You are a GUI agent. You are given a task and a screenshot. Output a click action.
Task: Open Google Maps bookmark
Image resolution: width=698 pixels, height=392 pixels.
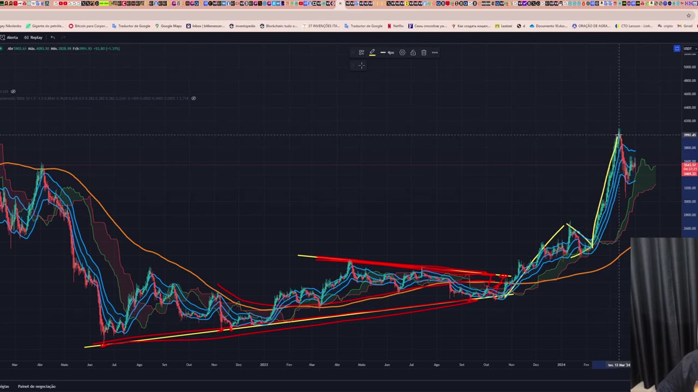168,26
